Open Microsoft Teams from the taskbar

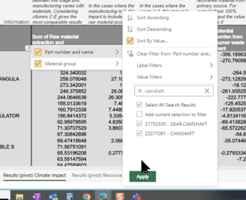point(137,197)
